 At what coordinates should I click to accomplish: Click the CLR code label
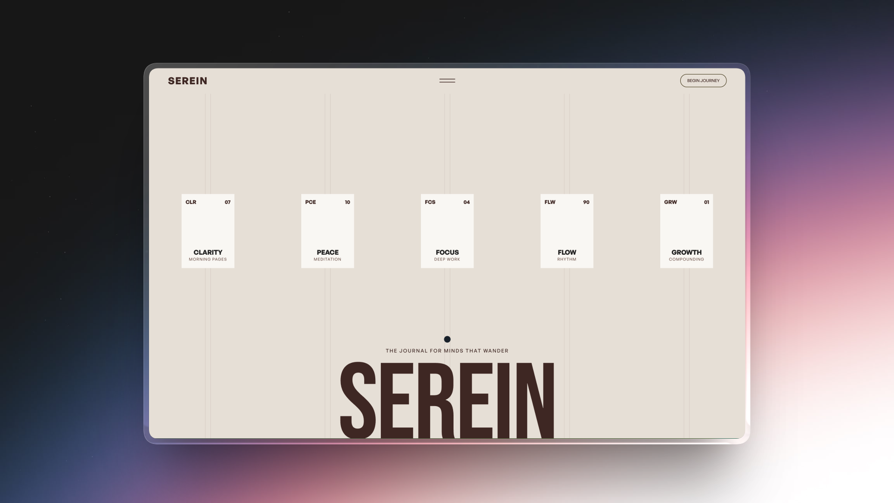pos(191,202)
